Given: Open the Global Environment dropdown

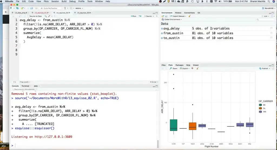Looking at the screenshot, I should [172, 19].
